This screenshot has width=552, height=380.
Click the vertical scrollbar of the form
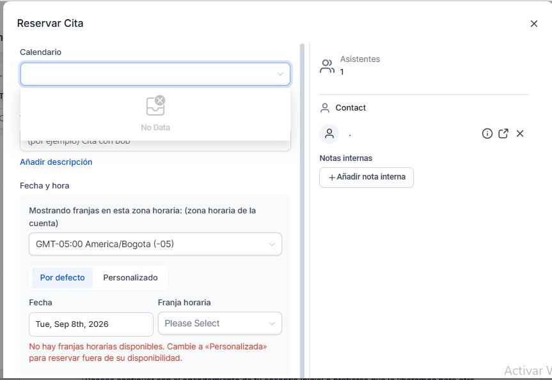302,211
